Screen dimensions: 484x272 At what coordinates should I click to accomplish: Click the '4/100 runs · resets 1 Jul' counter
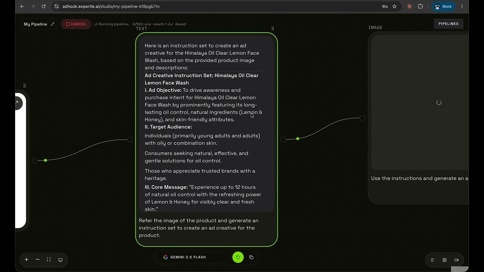pyautogui.click(x=152, y=24)
